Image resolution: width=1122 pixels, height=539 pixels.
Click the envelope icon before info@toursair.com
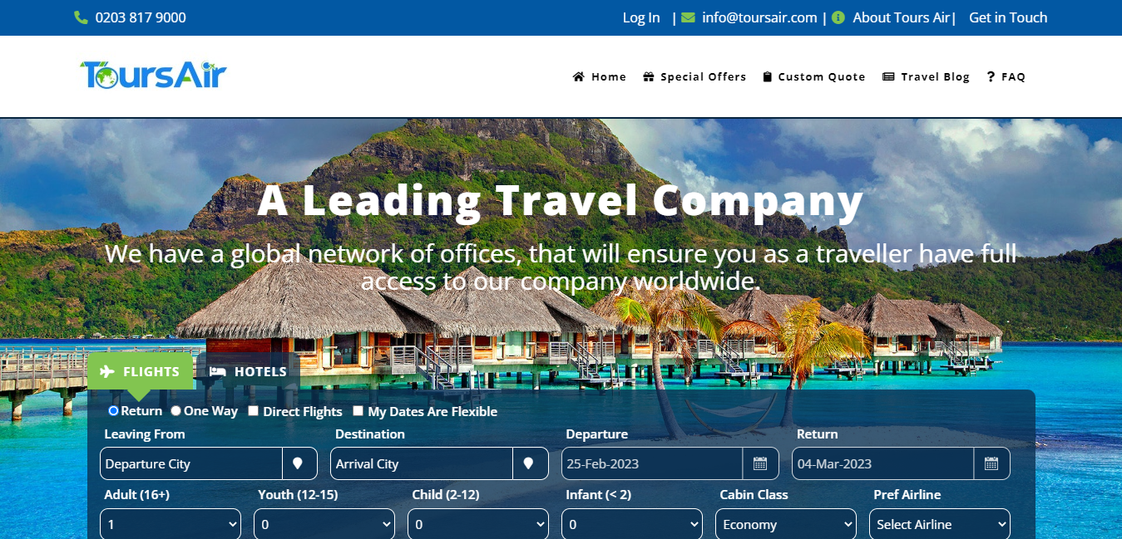pyautogui.click(x=688, y=17)
